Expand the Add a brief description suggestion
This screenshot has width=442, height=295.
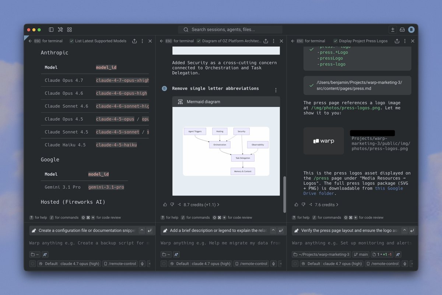(x=273, y=231)
